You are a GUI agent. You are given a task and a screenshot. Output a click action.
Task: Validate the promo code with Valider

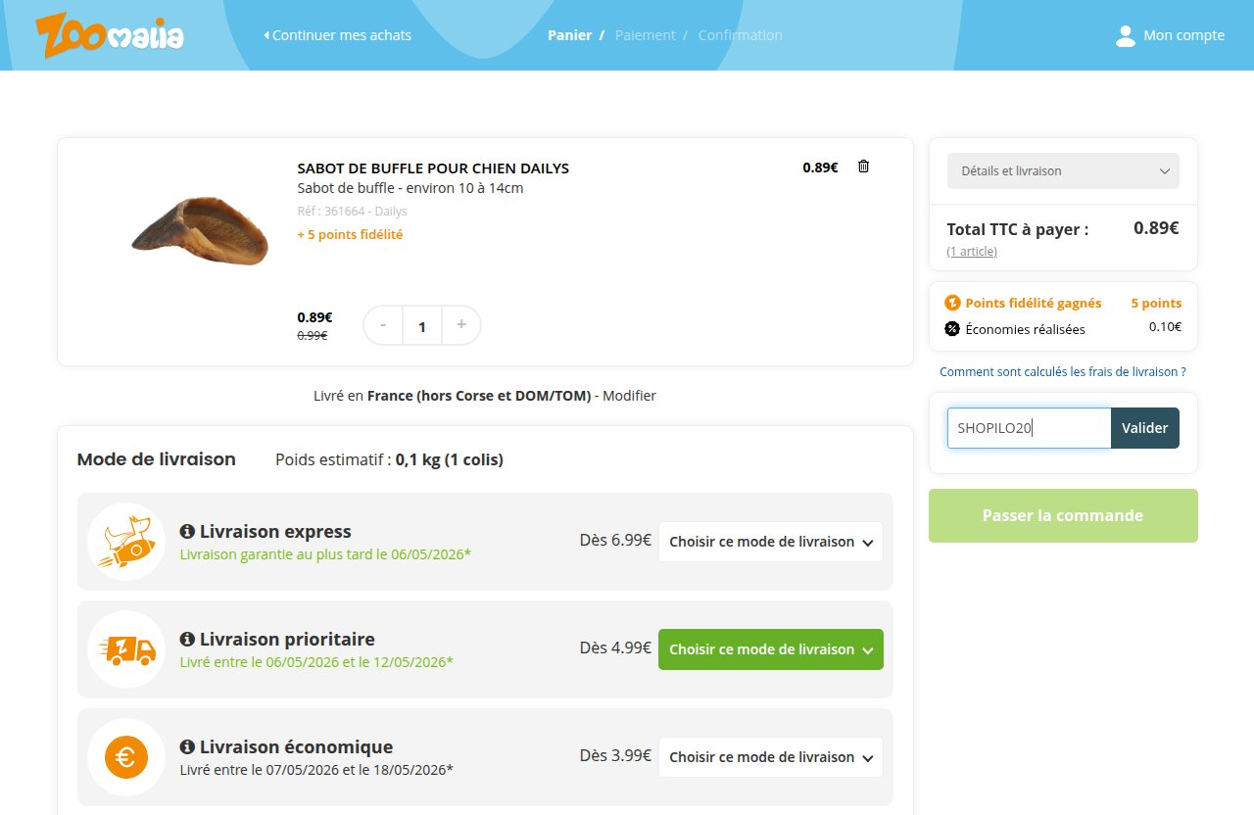(x=1144, y=428)
